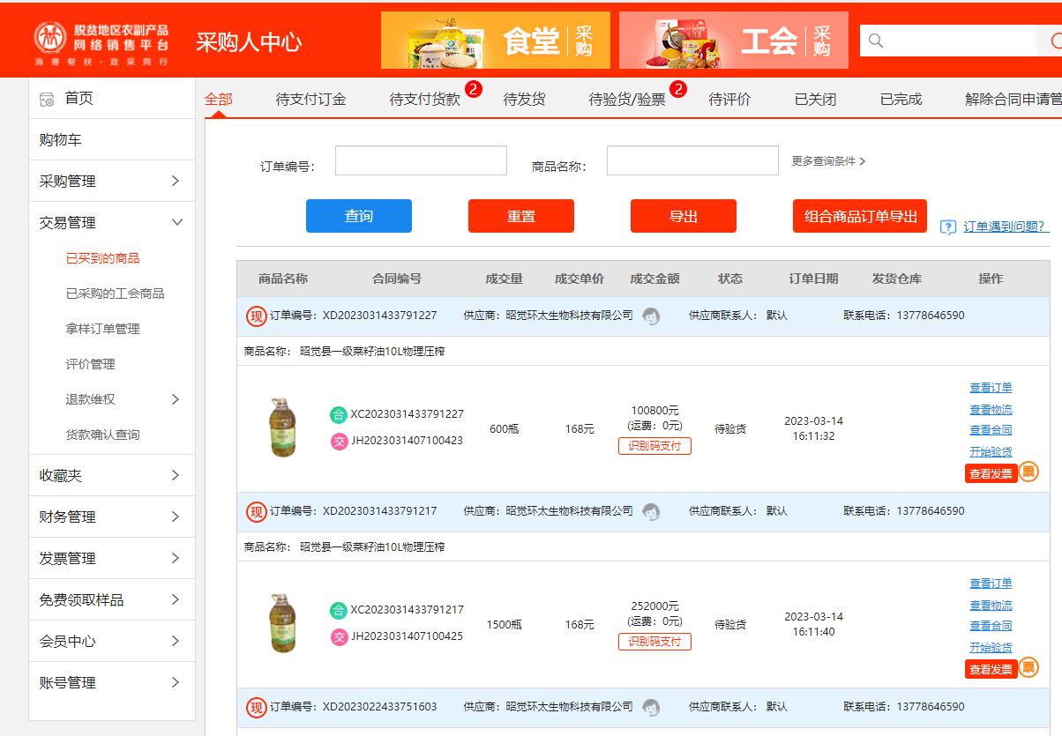Click 组合商品订单导出 button
This screenshot has width=1062, height=736.
point(859,216)
